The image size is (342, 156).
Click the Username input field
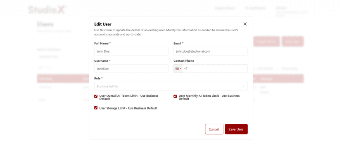(x=131, y=69)
